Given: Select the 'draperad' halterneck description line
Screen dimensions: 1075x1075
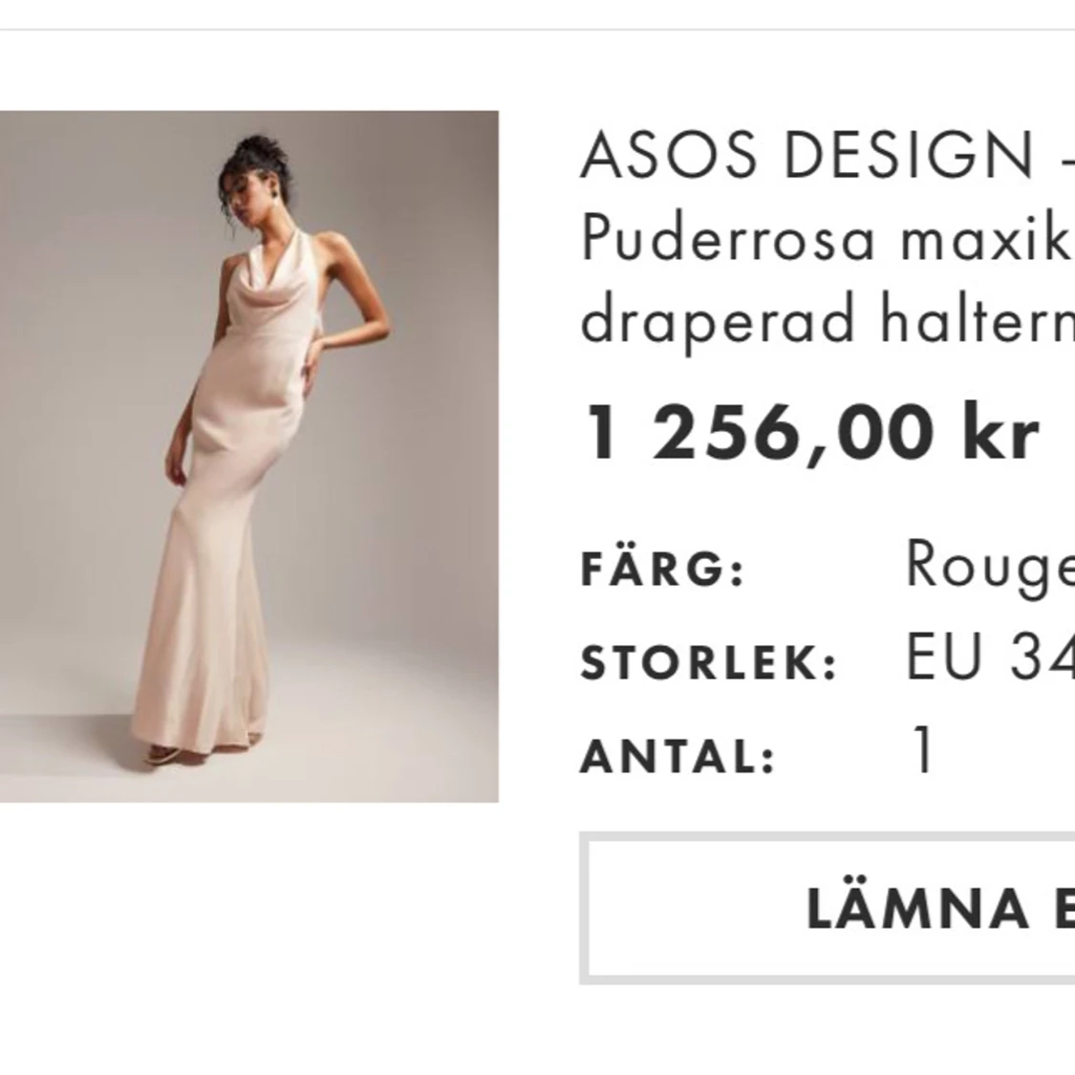Looking at the screenshot, I should pyautogui.click(x=828, y=321).
